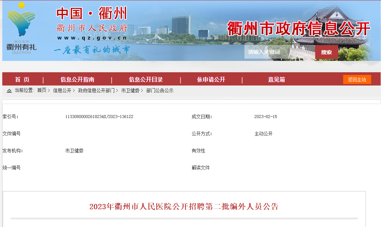Select the 市卫健委 breadcrumb link
This screenshot has width=381, height=227.
click(130, 91)
